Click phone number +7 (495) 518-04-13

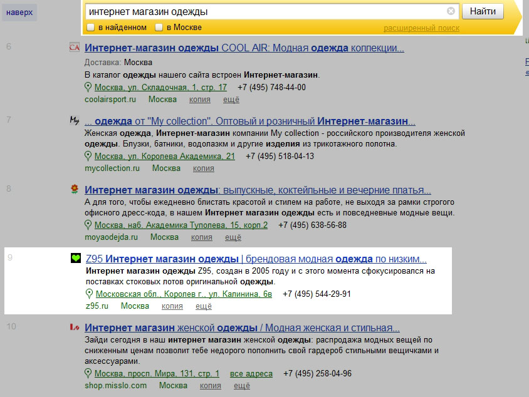tap(280, 156)
